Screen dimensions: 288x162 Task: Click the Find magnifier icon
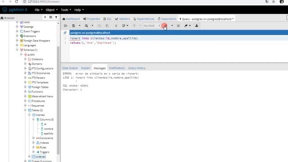coord(86,26)
